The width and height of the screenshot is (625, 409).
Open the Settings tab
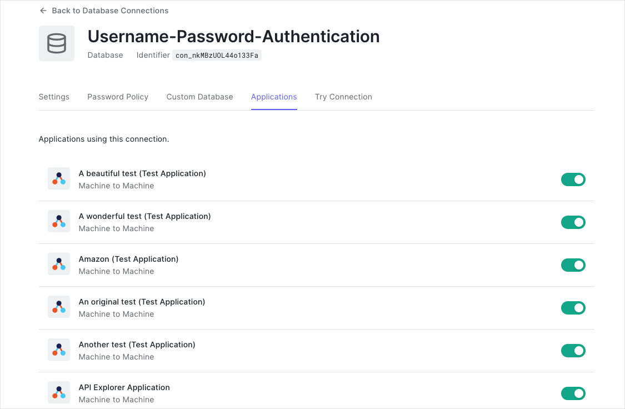coord(54,97)
